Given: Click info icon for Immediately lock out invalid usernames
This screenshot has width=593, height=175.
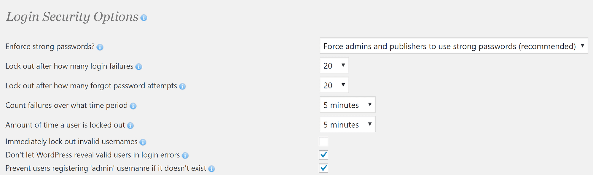Looking at the screenshot, I should [143, 142].
